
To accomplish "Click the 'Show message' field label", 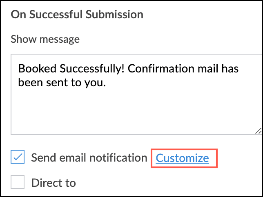I will pyautogui.click(x=45, y=39).
